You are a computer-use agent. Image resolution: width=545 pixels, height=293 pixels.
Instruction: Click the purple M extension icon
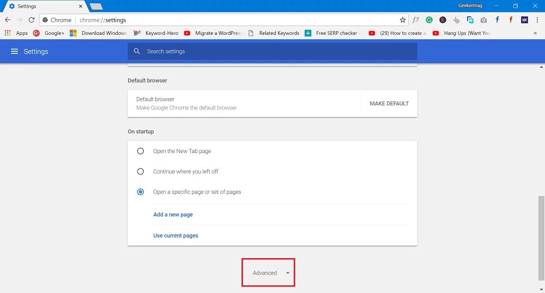(524, 20)
